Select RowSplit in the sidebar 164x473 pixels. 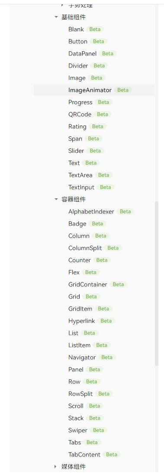click(x=80, y=394)
